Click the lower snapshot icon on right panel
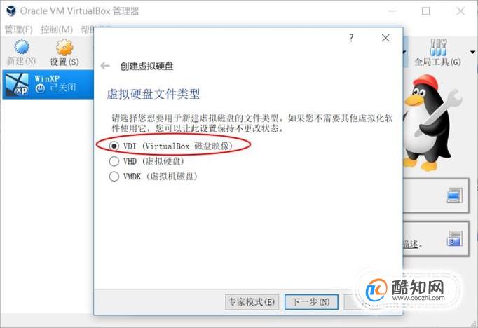 point(455,238)
